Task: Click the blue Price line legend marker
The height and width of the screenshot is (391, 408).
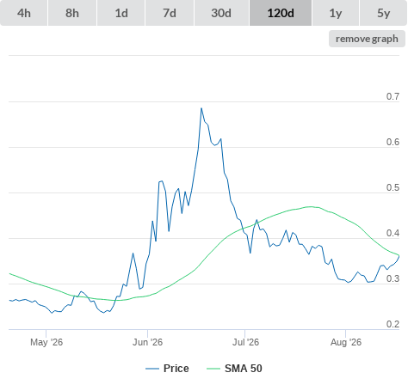Action: [152, 369]
